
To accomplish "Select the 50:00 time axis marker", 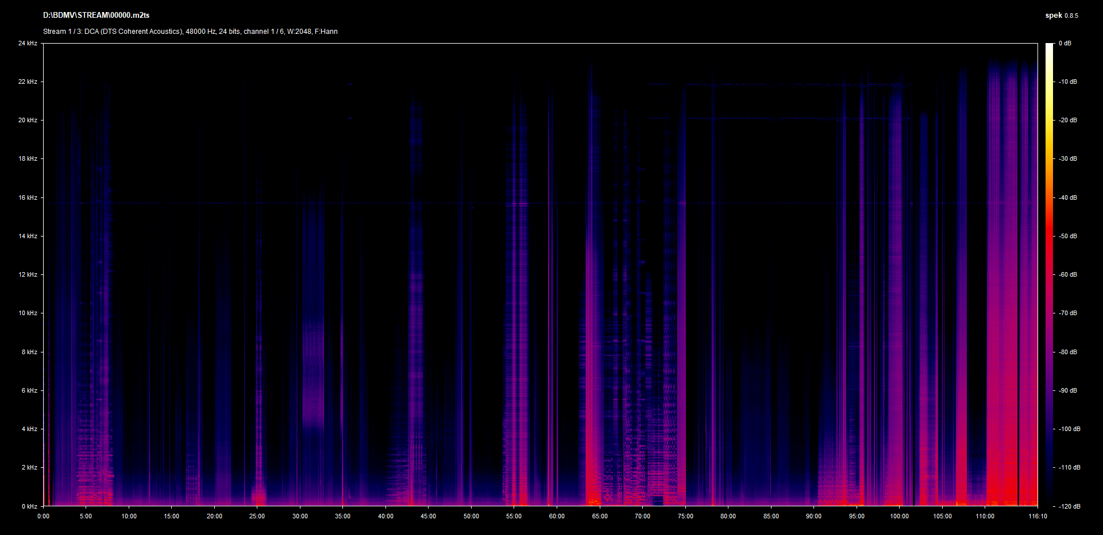I will (471, 516).
